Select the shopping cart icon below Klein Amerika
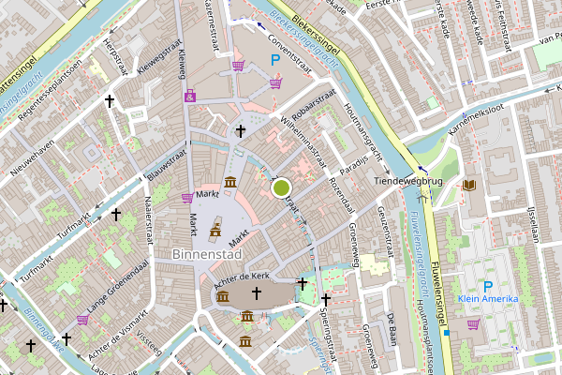 [x=474, y=324]
